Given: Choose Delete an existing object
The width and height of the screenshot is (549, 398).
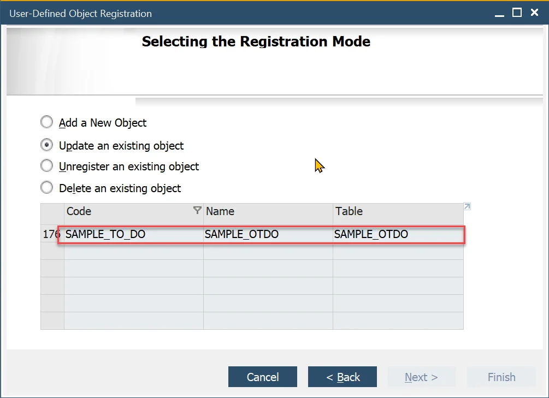Looking at the screenshot, I should coord(47,188).
